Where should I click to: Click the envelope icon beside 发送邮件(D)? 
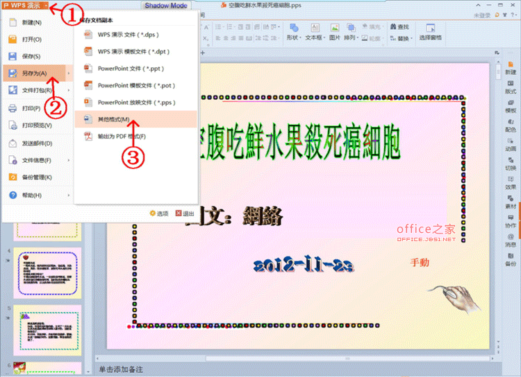coord(13,143)
